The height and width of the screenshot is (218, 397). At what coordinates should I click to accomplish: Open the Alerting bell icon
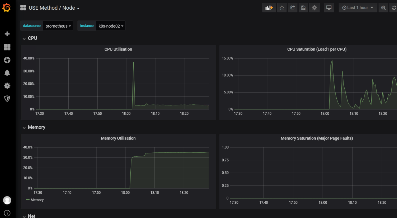7,73
